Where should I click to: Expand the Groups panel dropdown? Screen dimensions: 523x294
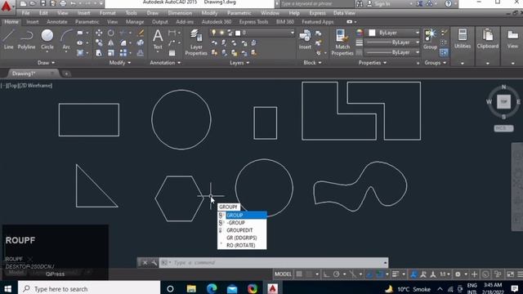point(436,63)
